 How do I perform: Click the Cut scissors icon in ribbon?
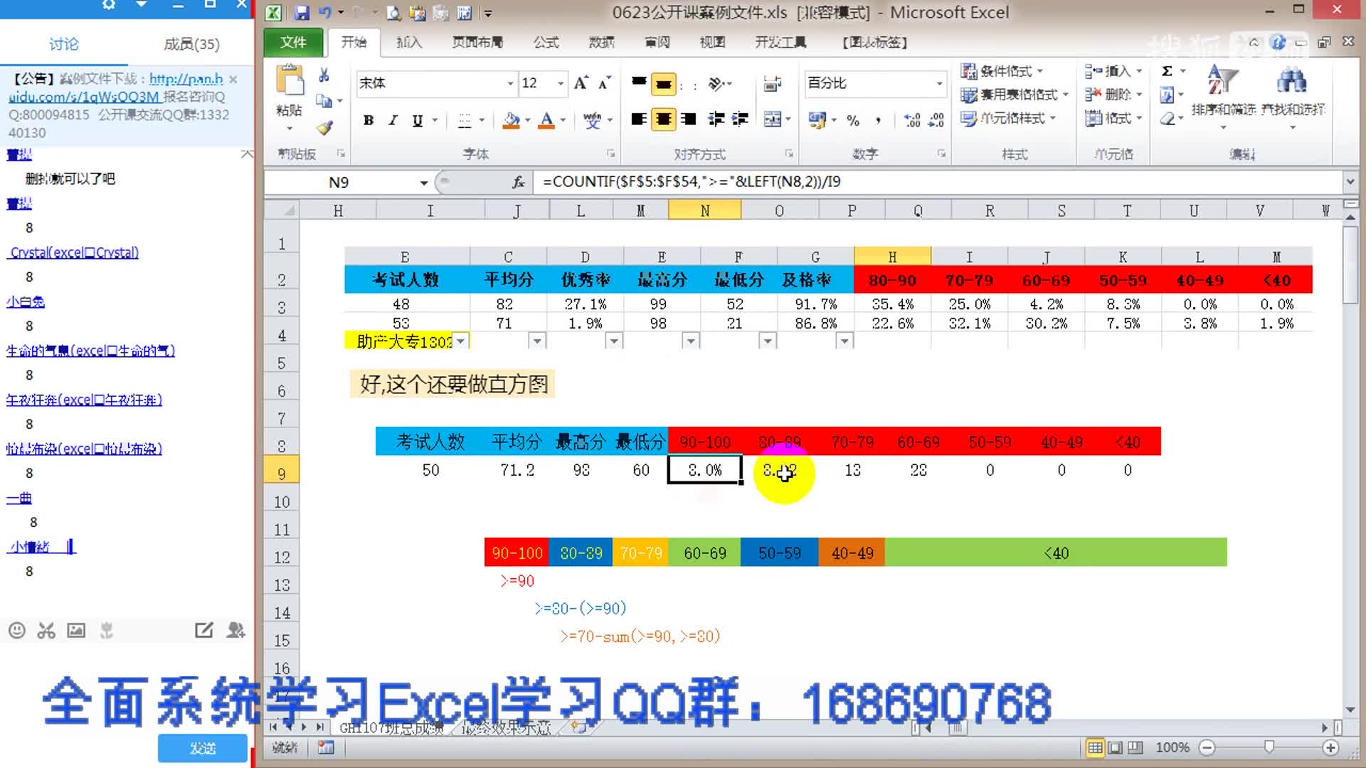click(324, 75)
